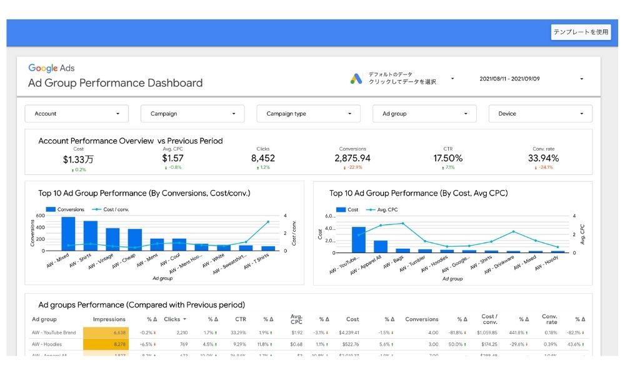Select the Conv. rate value 33.94%
This screenshot has width=625, height=375.
(543, 158)
